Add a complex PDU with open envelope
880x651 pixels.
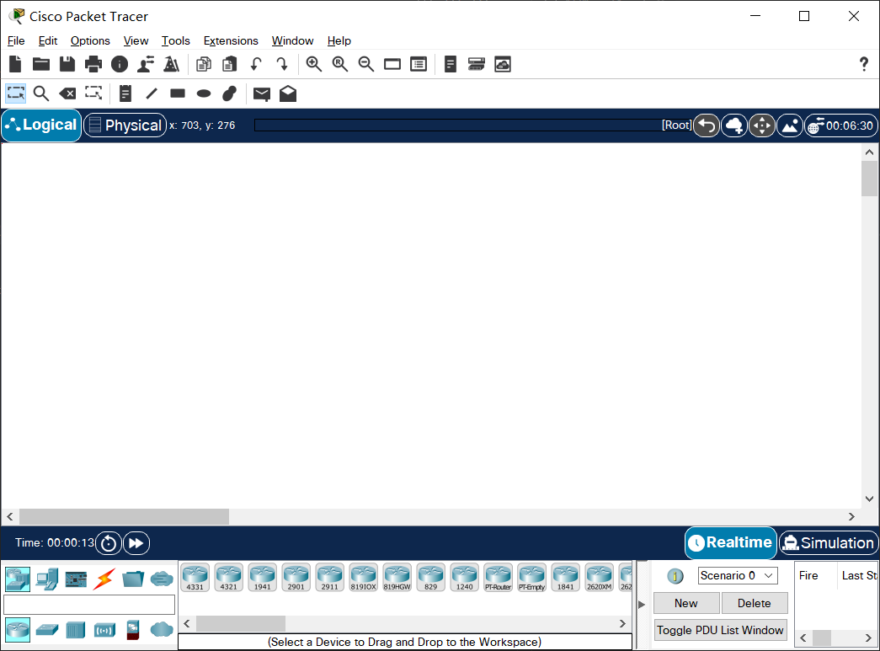288,93
